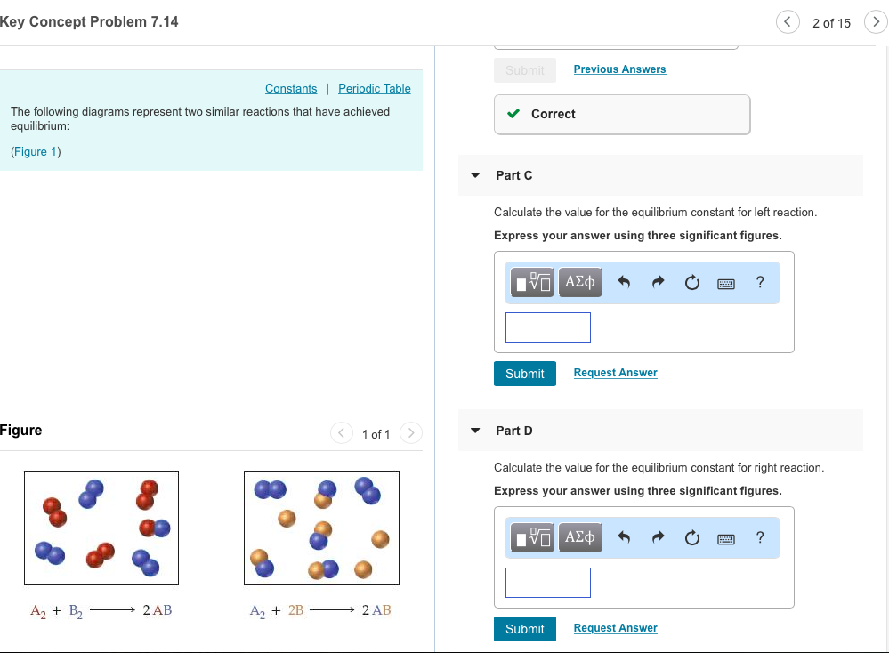889x653 pixels.
Task: Open the Constants link
Action: point(291,88)
